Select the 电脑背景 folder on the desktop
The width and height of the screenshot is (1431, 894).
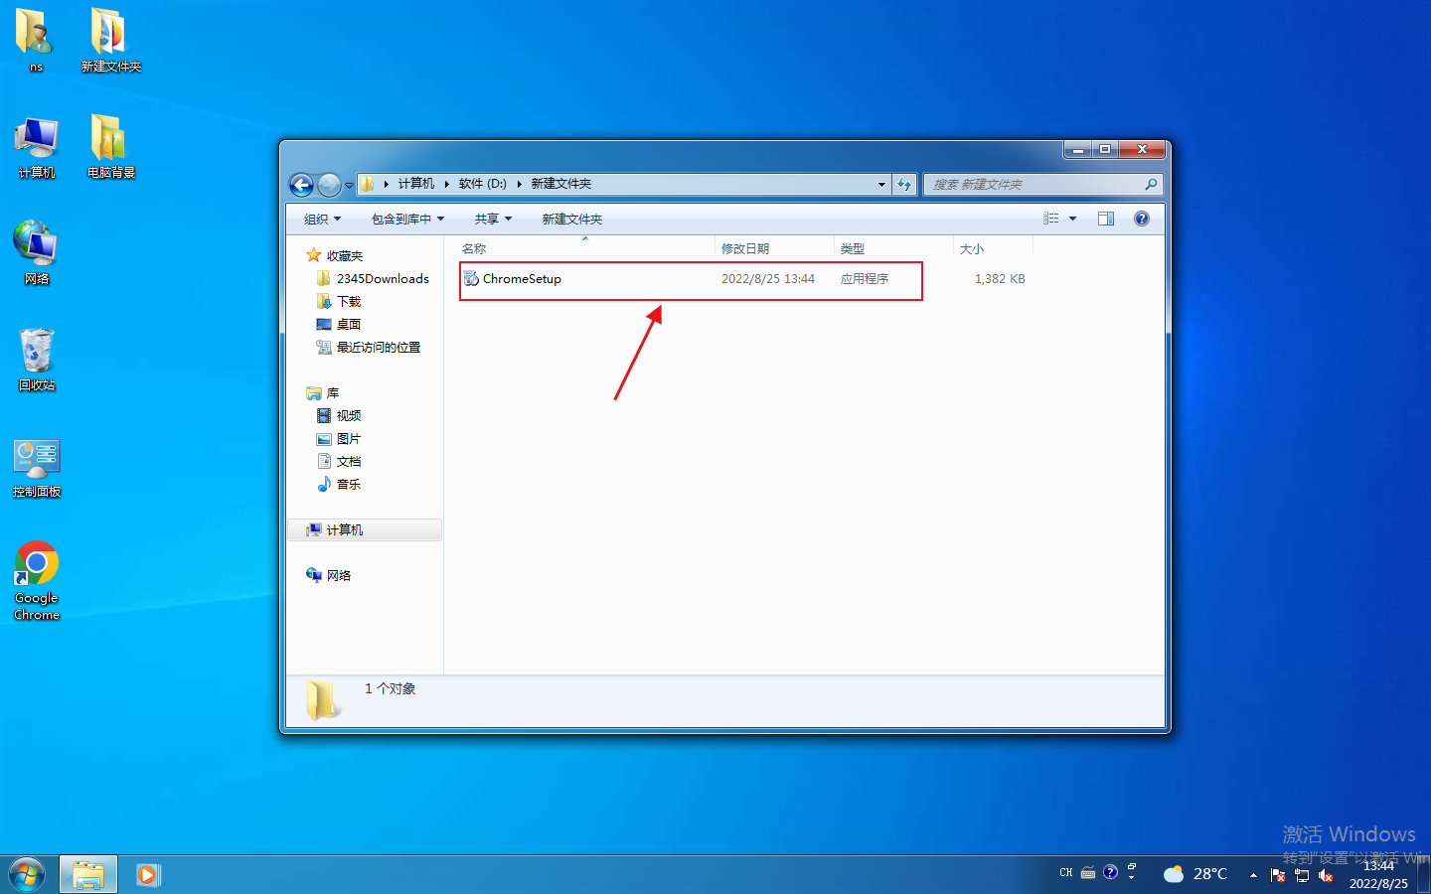[110, 147]
